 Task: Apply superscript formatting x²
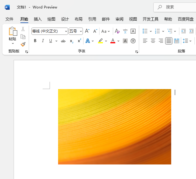click(79, 41)
